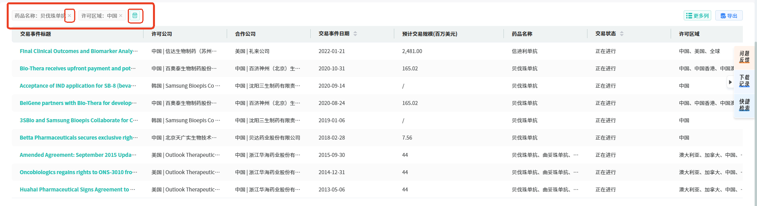Click the 美国 | 礼来公司 partner cell
The width and height of the screenshot is (757, 206).
point(252,51)
